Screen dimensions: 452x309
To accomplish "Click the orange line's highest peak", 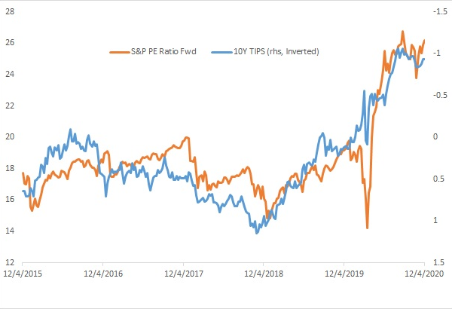I will (x=403, y=32).
